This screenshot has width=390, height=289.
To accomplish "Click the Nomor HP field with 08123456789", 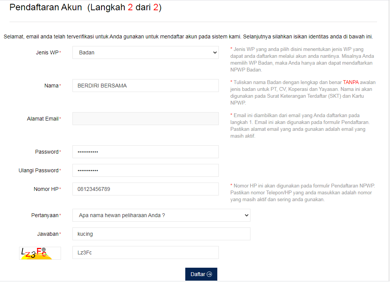I will click(x=145, y=189).
